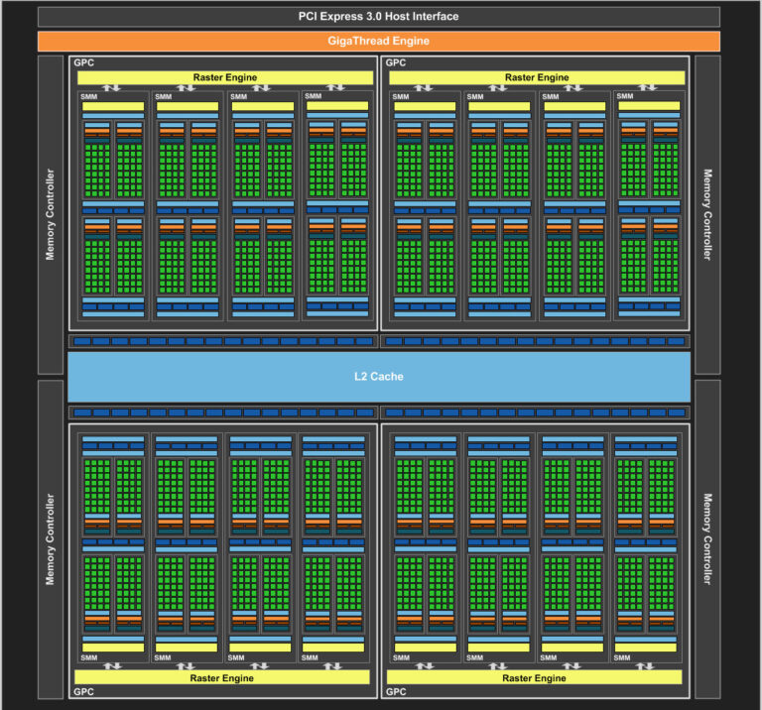The image size is (762, 710).
Task: Click the Raster Engine in lower-left GPC
Action: [x=225, y=678]
